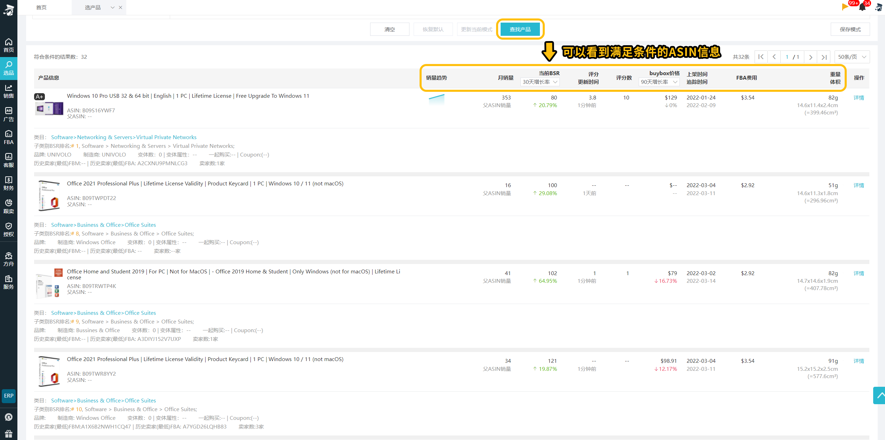Click seller ID A3DIYJ152V7UXP
The height and width of the screenshot is (440, 885).
(x=159, y=339)
